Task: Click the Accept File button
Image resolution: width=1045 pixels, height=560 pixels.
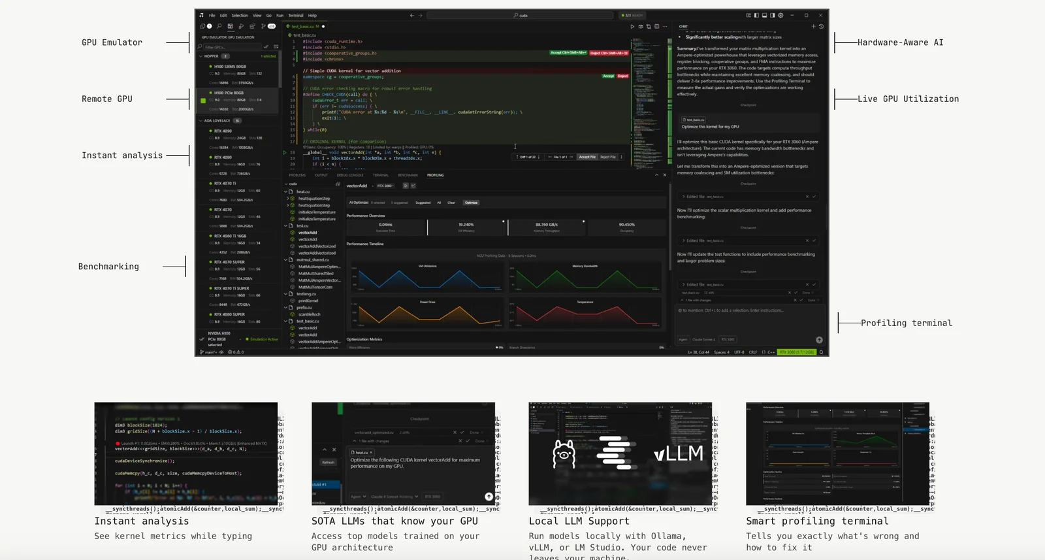Action: point(587,157)
